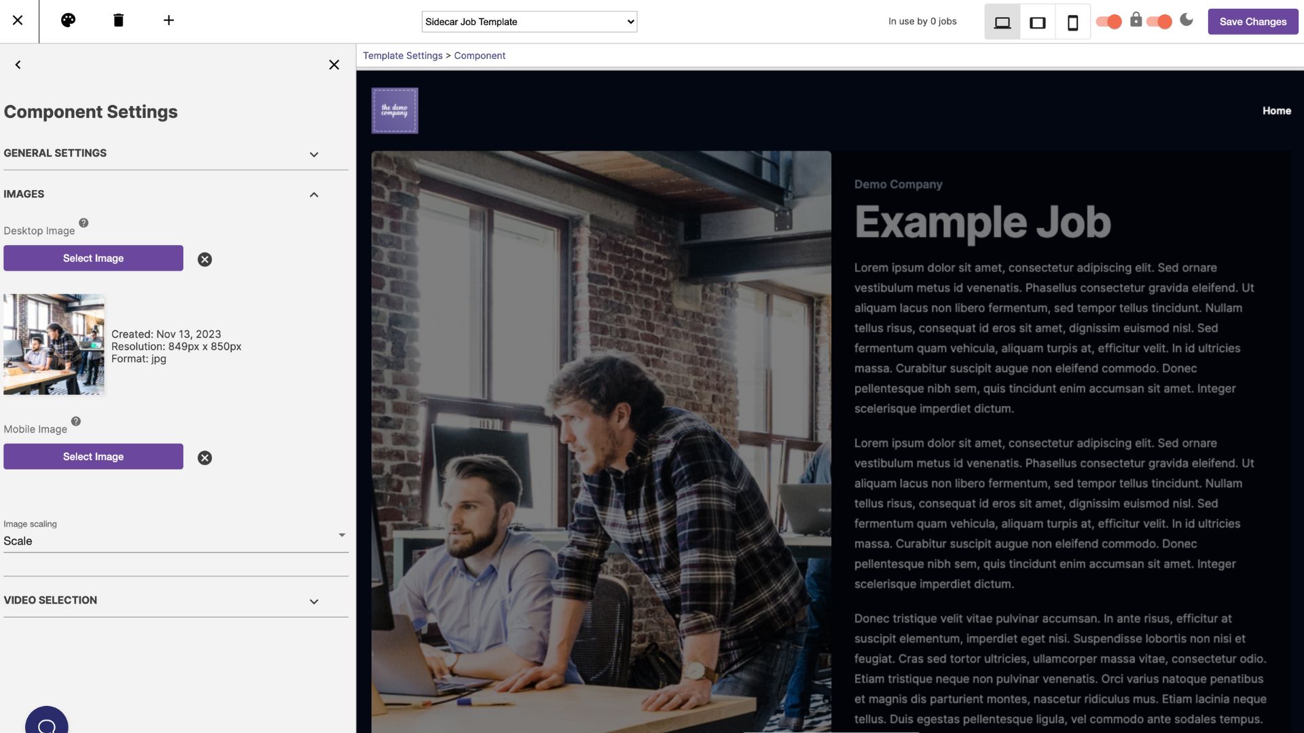Select Image for Mobile Image

pos(93,457)
